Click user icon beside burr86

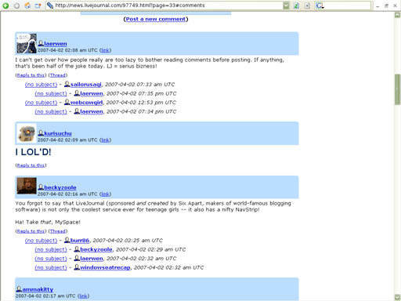tap(67, 240)
